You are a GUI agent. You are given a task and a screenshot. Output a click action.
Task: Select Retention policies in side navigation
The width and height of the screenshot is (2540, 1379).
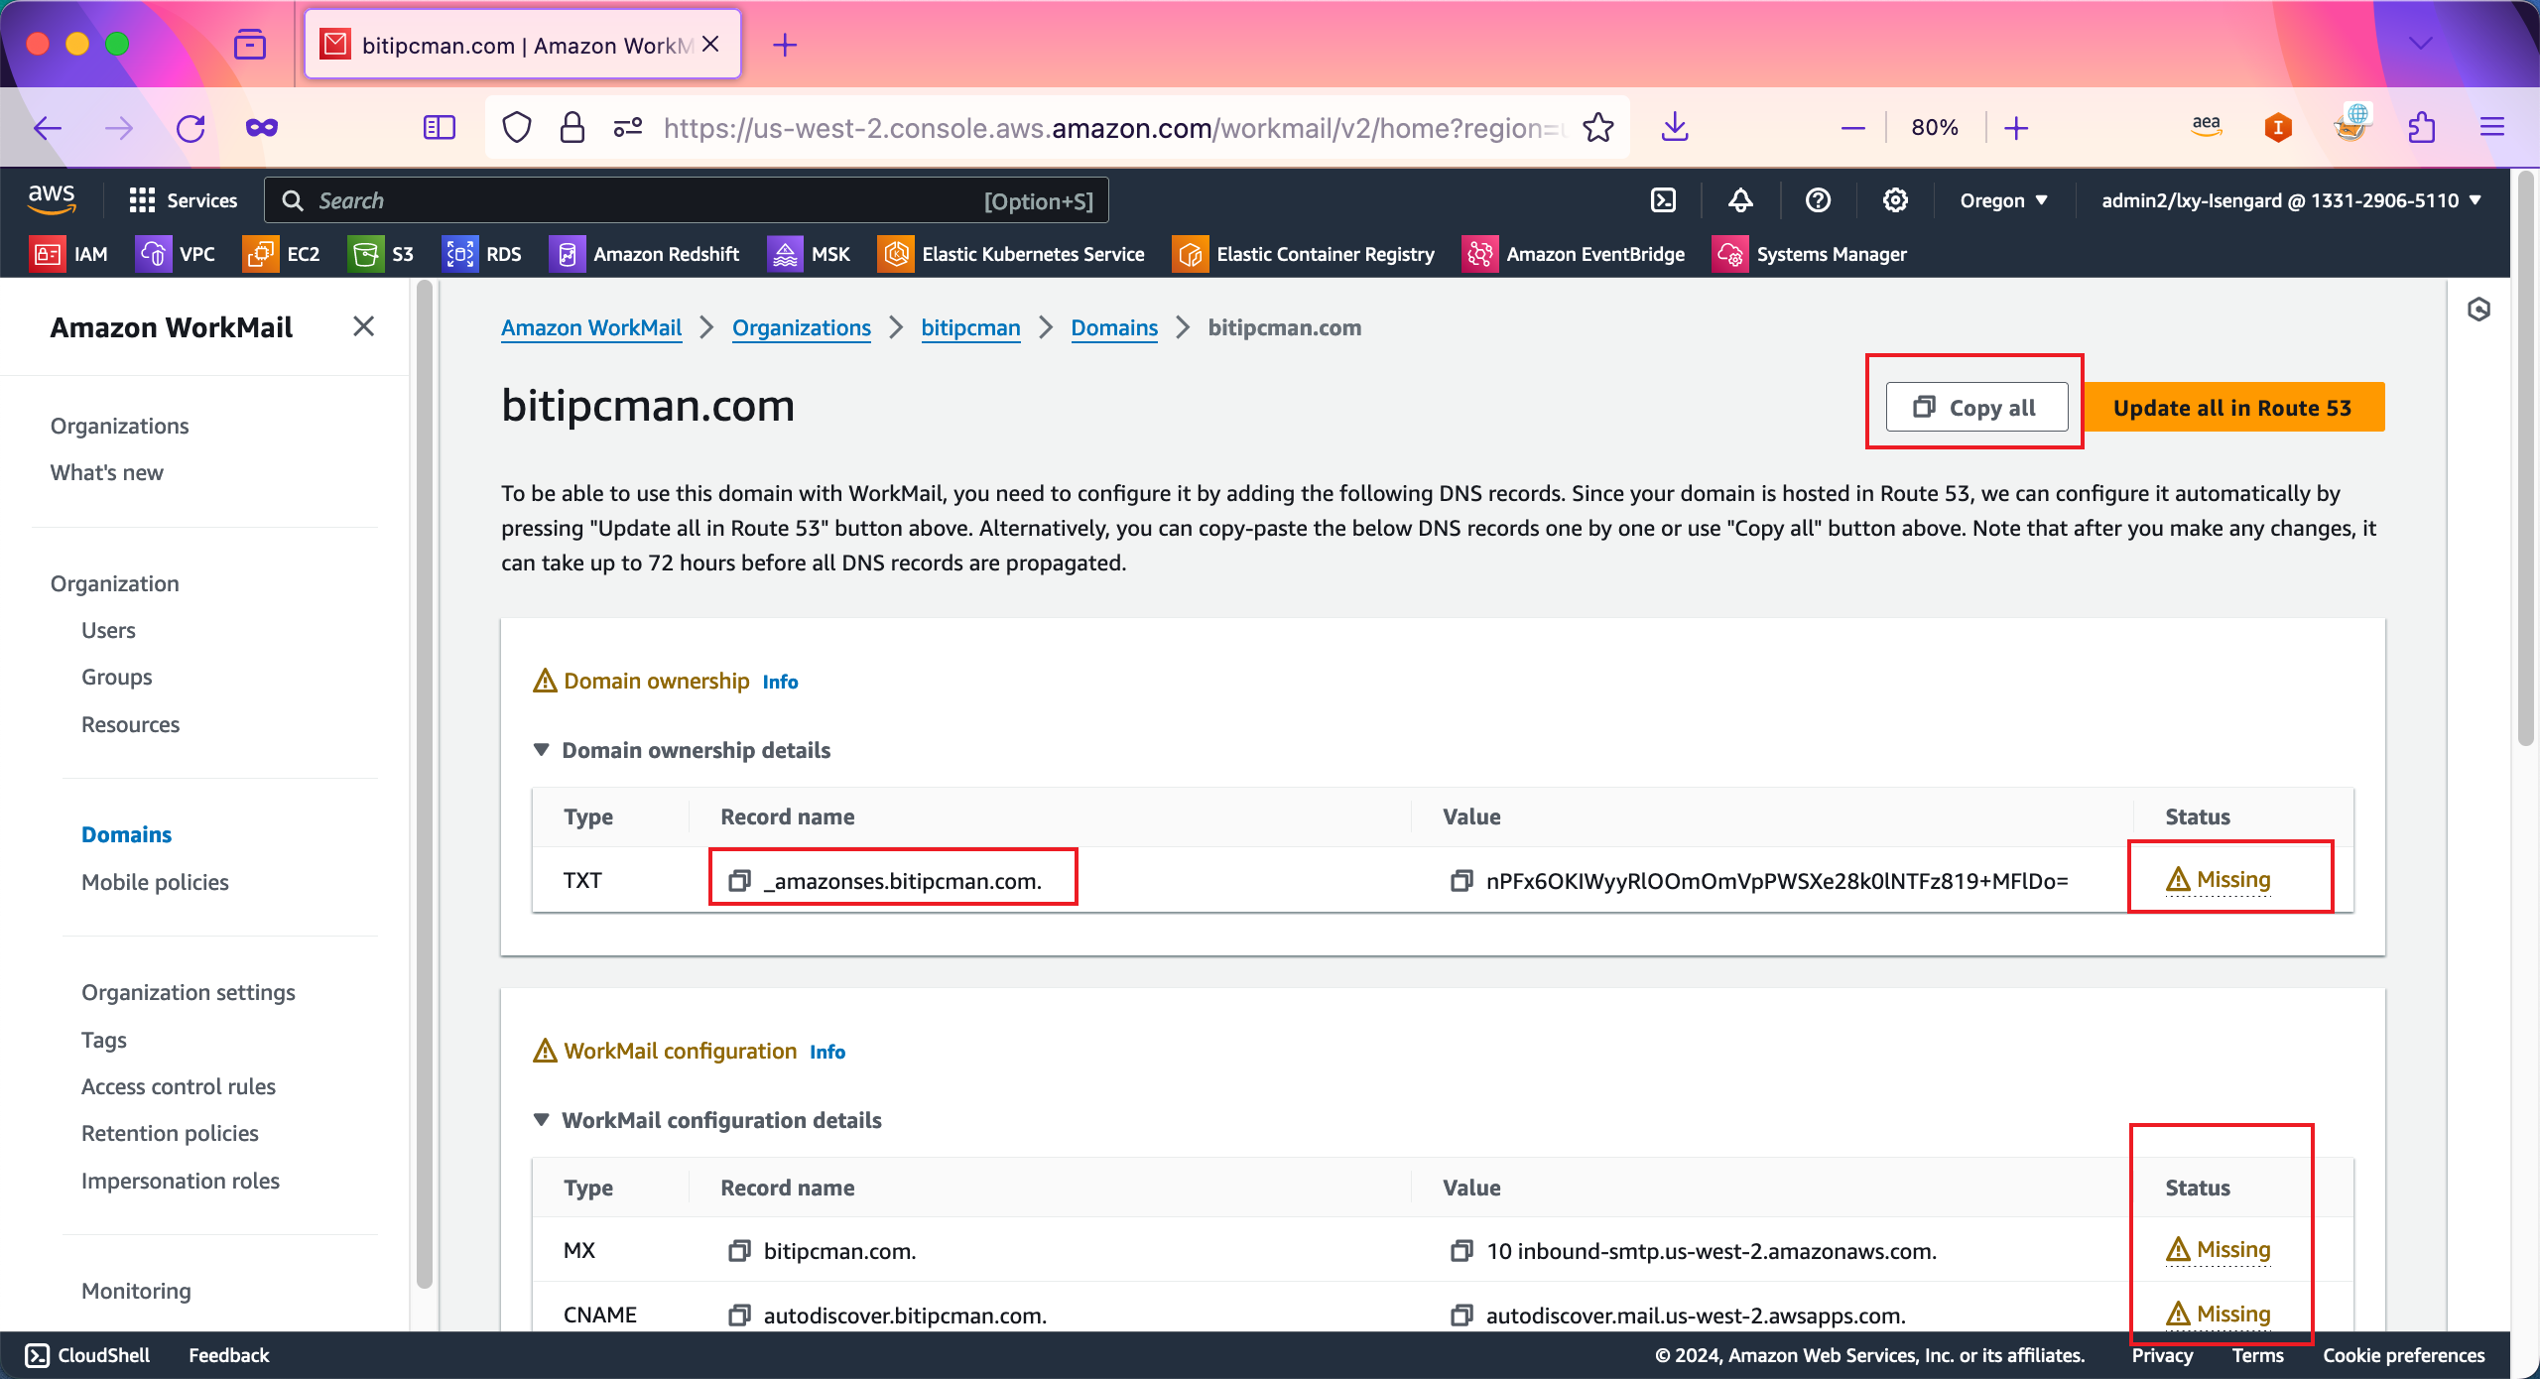(170, 1133)
